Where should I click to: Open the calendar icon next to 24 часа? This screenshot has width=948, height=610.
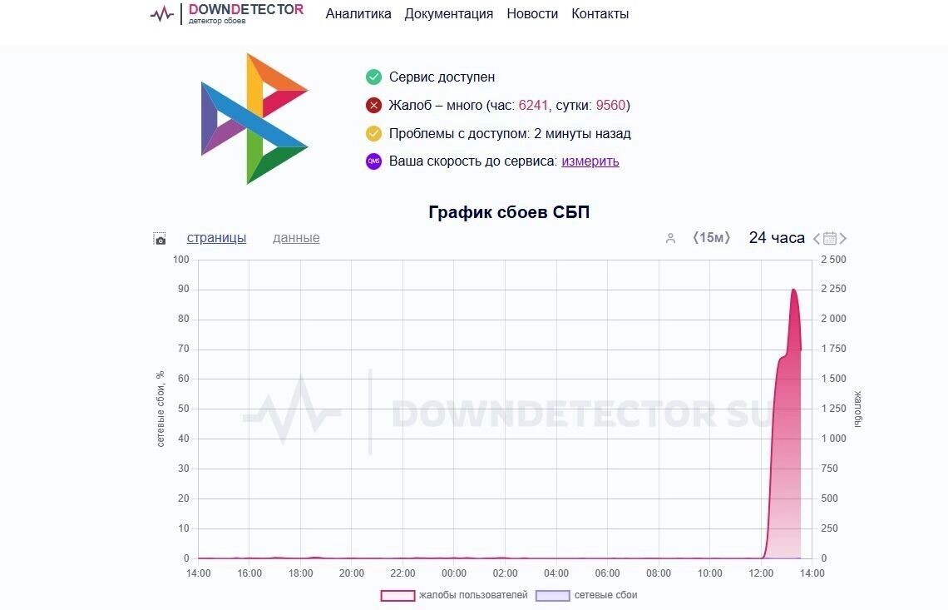tap(829, 239)
